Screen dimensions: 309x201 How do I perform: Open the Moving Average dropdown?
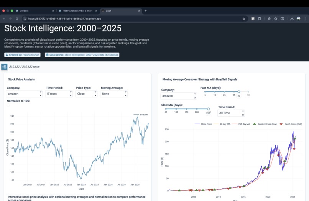[x=114, y=94]
